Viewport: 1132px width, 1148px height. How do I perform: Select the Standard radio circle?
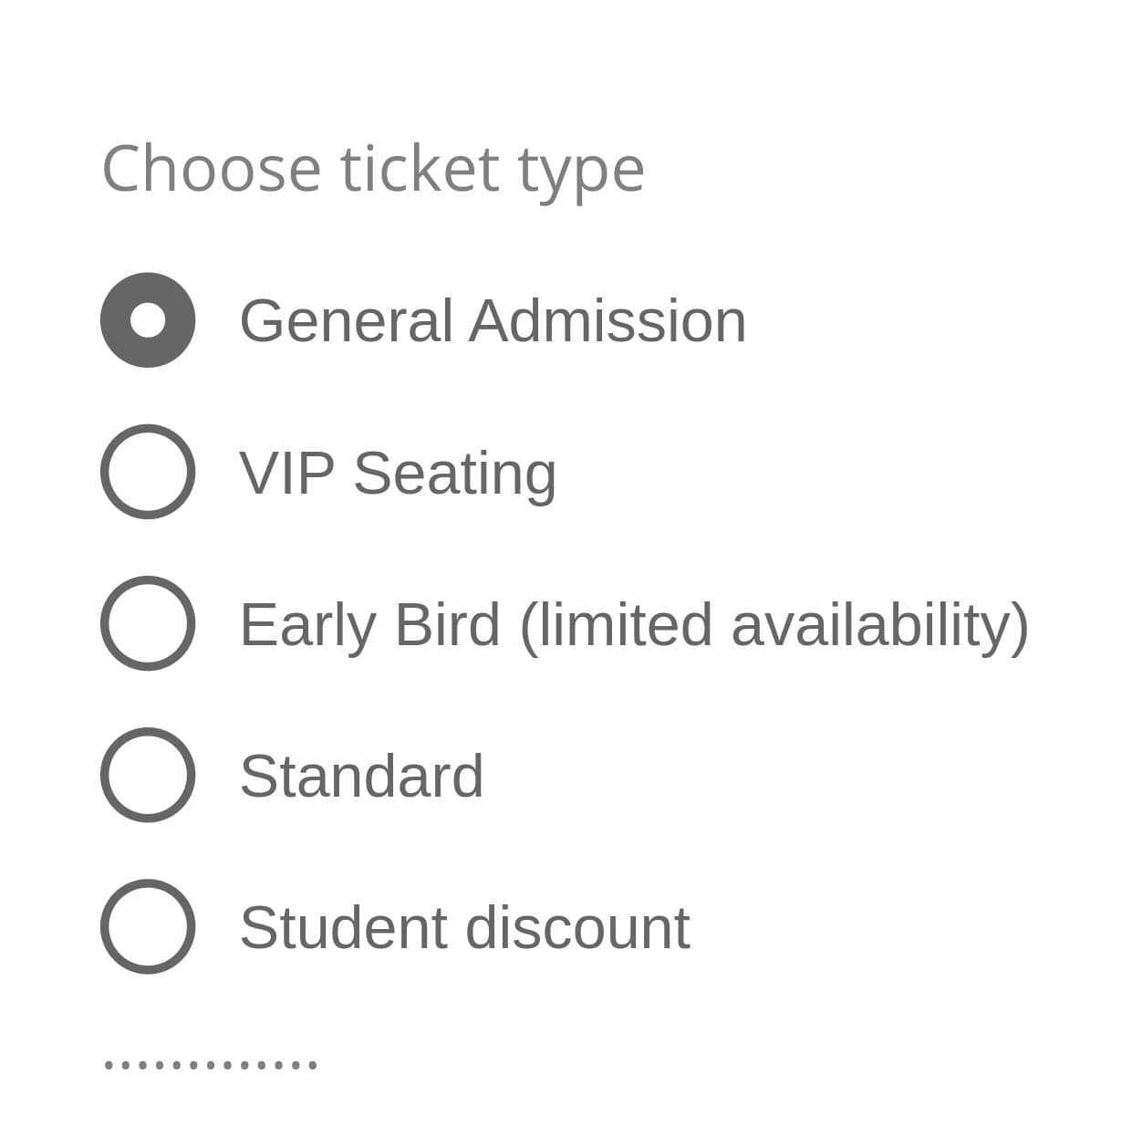(x=148, y=775)
